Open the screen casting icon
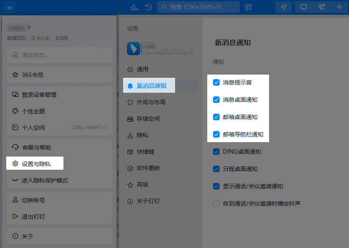 pyautogui.click(x=304, y=7)
